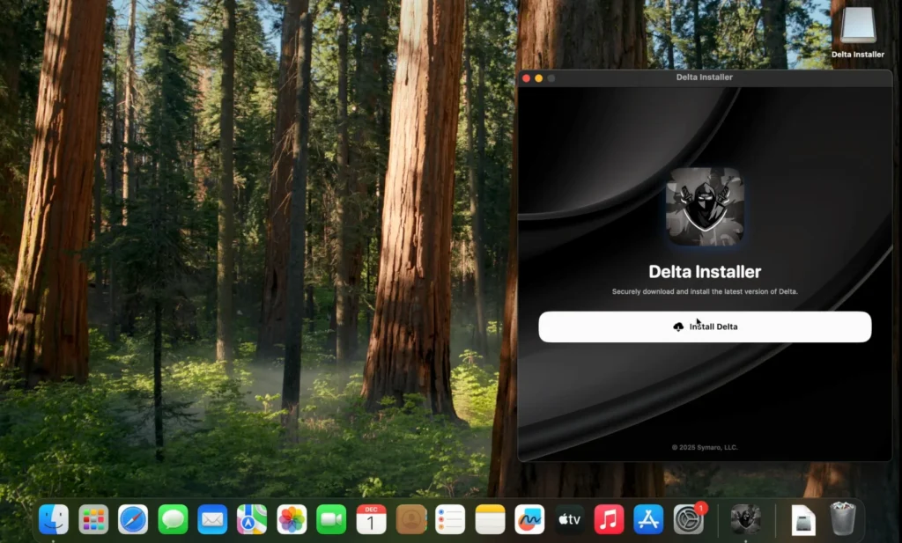Open Calendar showing Dec 1

[x=371, y=519]
